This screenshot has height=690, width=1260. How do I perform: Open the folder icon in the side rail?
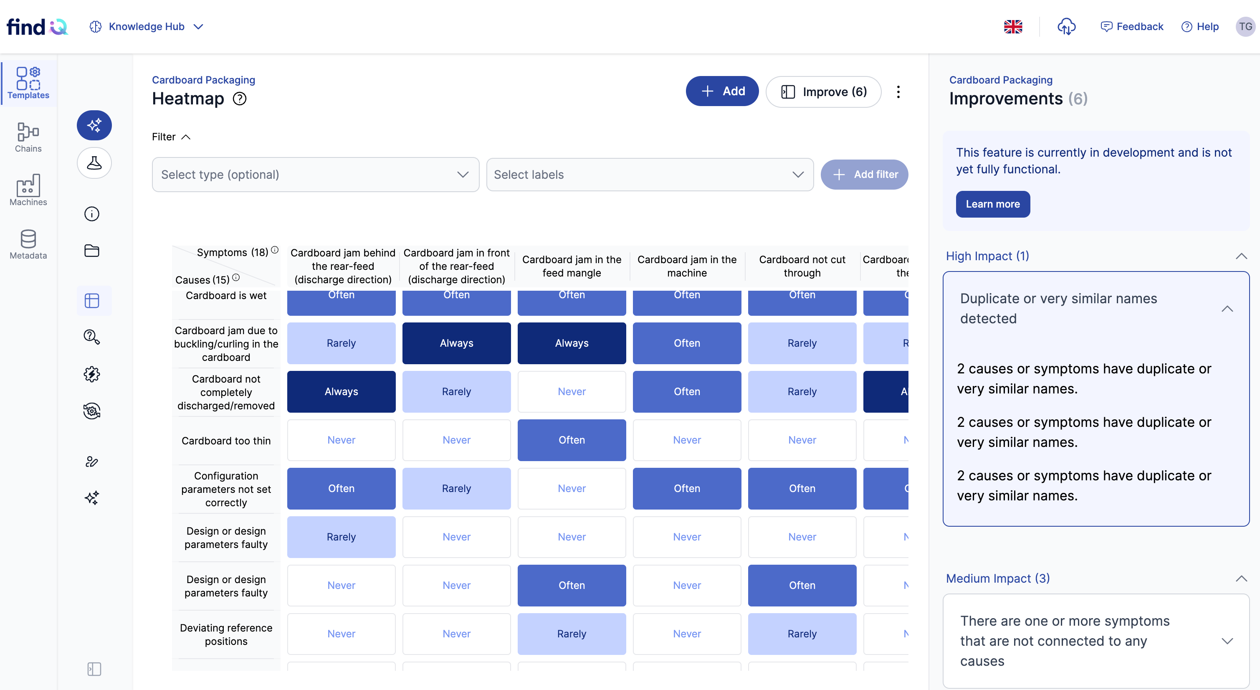[92, 251]
